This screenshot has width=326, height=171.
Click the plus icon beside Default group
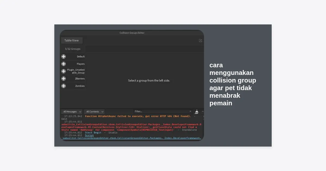[x=64, y=56]
